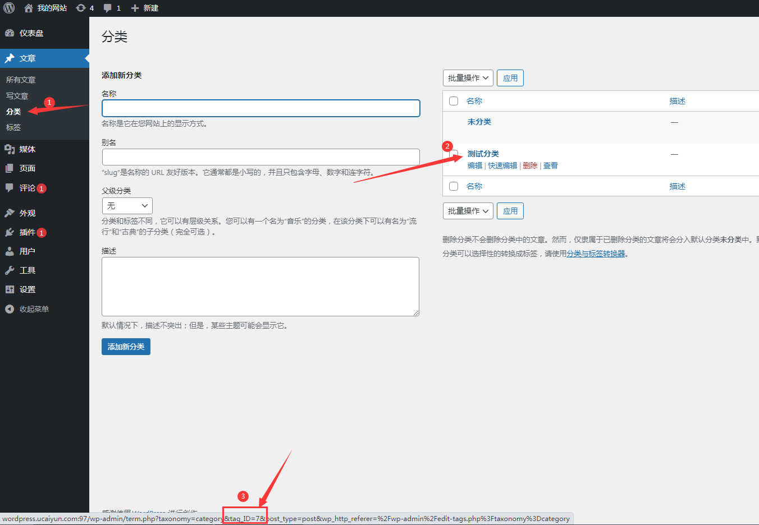Click the 仪表盘 dashboard icon
759x525 pixels.
tap(10, 33)
